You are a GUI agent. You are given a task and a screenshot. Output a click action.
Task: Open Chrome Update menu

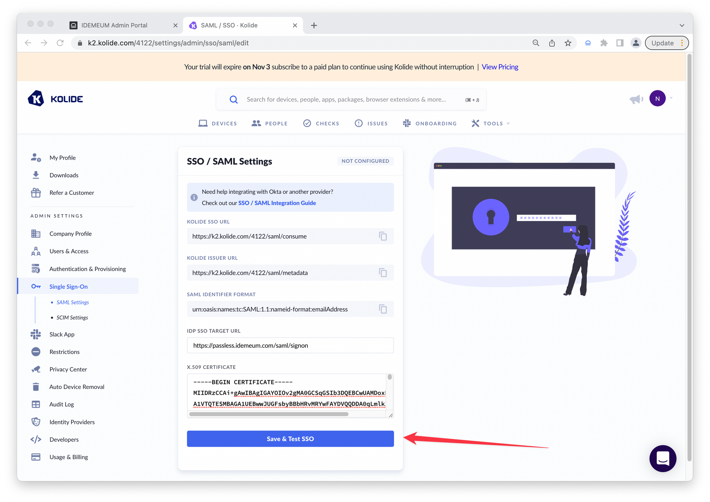point(667,43)
